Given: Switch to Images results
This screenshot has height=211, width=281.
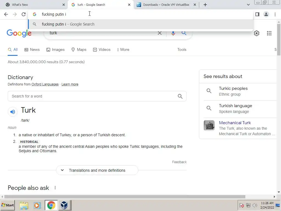Looking at the screenshot, I should click(55, 50).
